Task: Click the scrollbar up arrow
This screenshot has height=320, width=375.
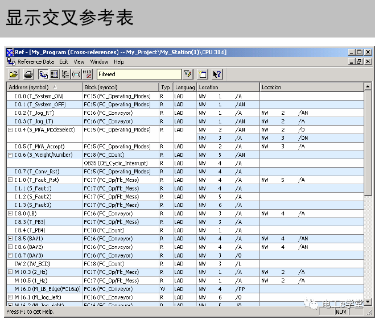Action: point(368,86)
